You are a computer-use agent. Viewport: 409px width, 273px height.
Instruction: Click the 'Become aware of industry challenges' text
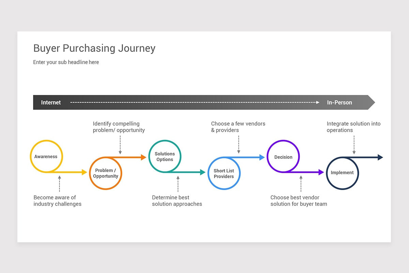(58, 201)
